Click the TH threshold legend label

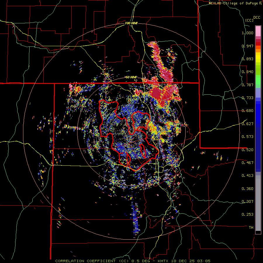tap(251, 227)
